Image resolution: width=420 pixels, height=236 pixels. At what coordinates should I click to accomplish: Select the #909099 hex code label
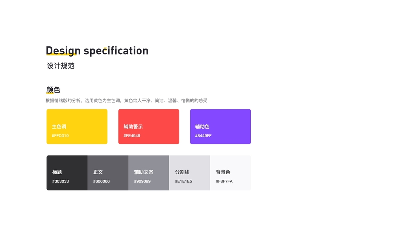pos(142,181)
